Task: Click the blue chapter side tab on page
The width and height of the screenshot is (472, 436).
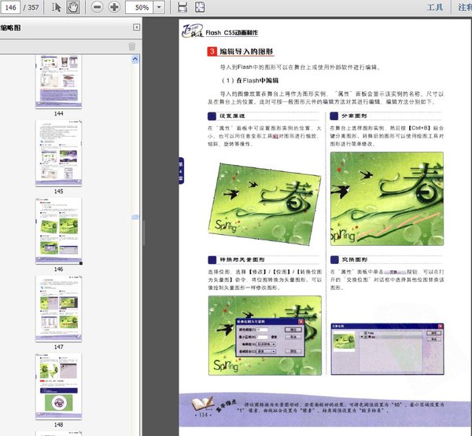Action: (x=181, y=170)
